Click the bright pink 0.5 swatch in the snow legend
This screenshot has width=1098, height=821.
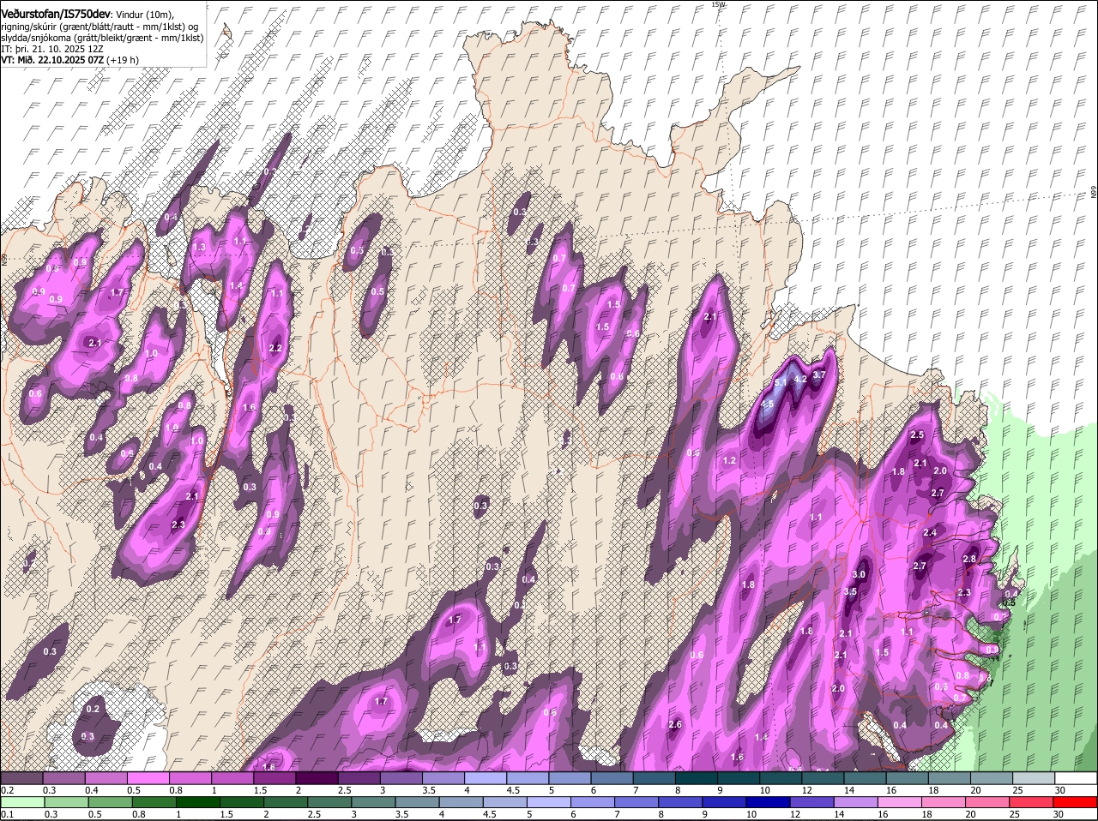click(x=148, y=778)
